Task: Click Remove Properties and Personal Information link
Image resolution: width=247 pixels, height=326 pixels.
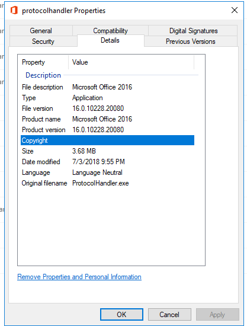Action: [79, 277]
